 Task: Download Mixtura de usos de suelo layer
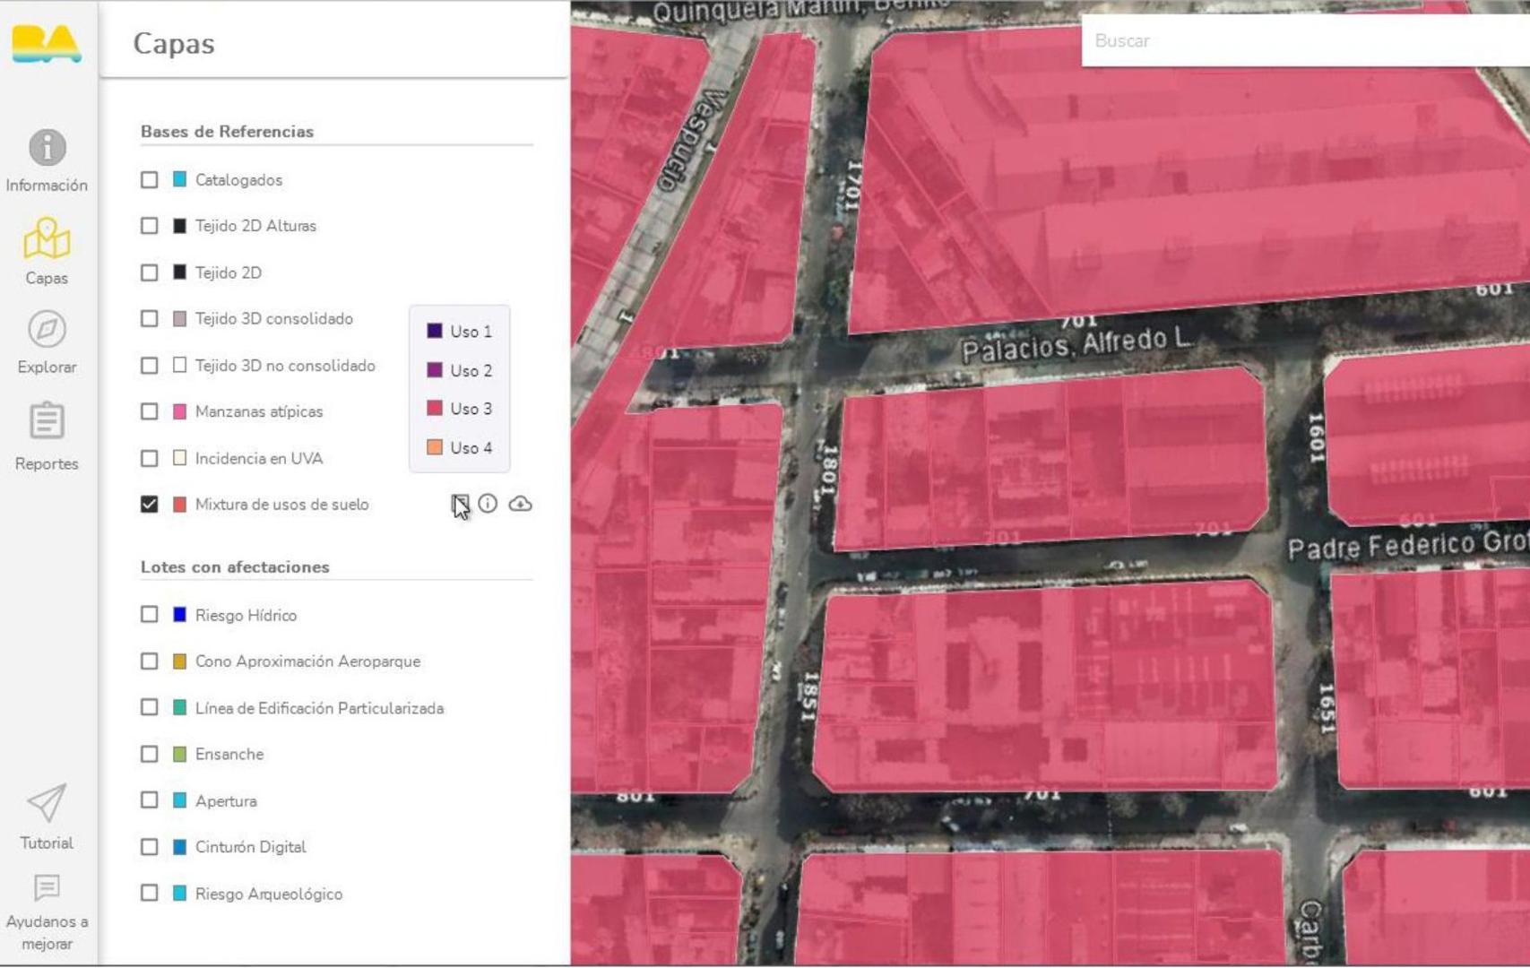pyautogui.click(x=520, y=504)
